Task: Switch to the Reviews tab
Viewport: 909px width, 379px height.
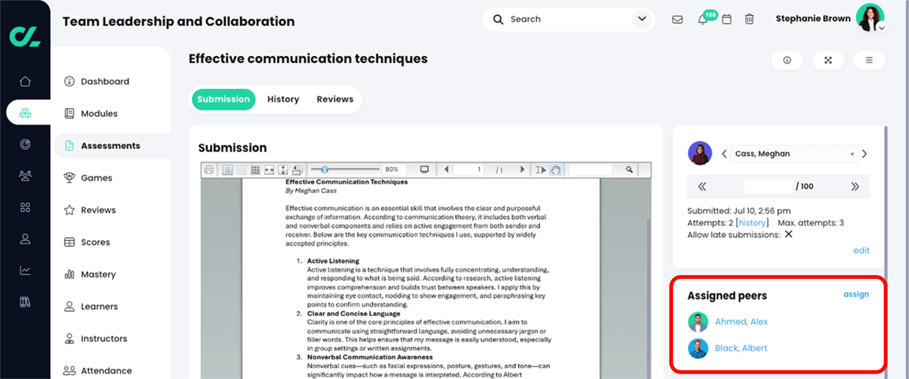Action: tap(335, 99)
